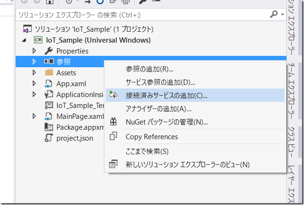This screenshot has width=304, height=205.
Task: Choose 参照の追加(R)... from context menu
Action: click(195, 69)
